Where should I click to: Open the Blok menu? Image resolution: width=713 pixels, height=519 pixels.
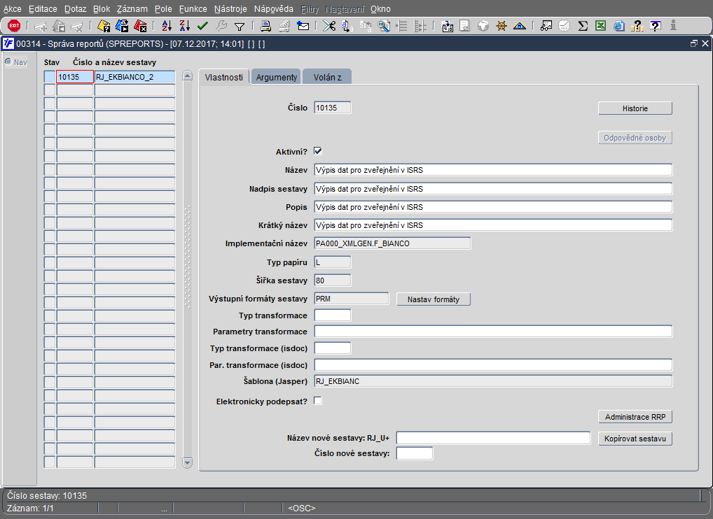102,8
